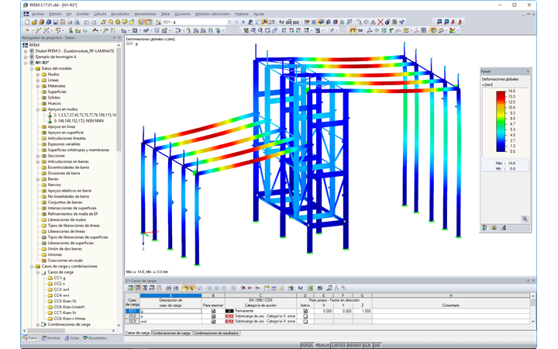This screenshot has height=349, width=558.
Task: Click the fx formula icon in table toolbar
Action: coord(336,288)
